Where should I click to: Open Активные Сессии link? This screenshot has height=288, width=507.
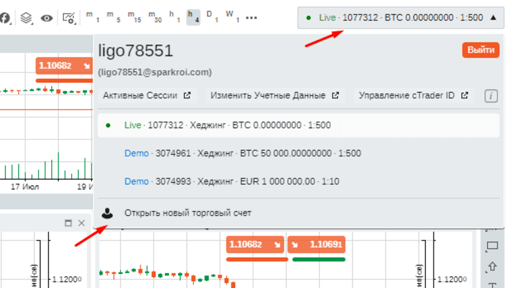pyautogui.click(x=147, y=96)
